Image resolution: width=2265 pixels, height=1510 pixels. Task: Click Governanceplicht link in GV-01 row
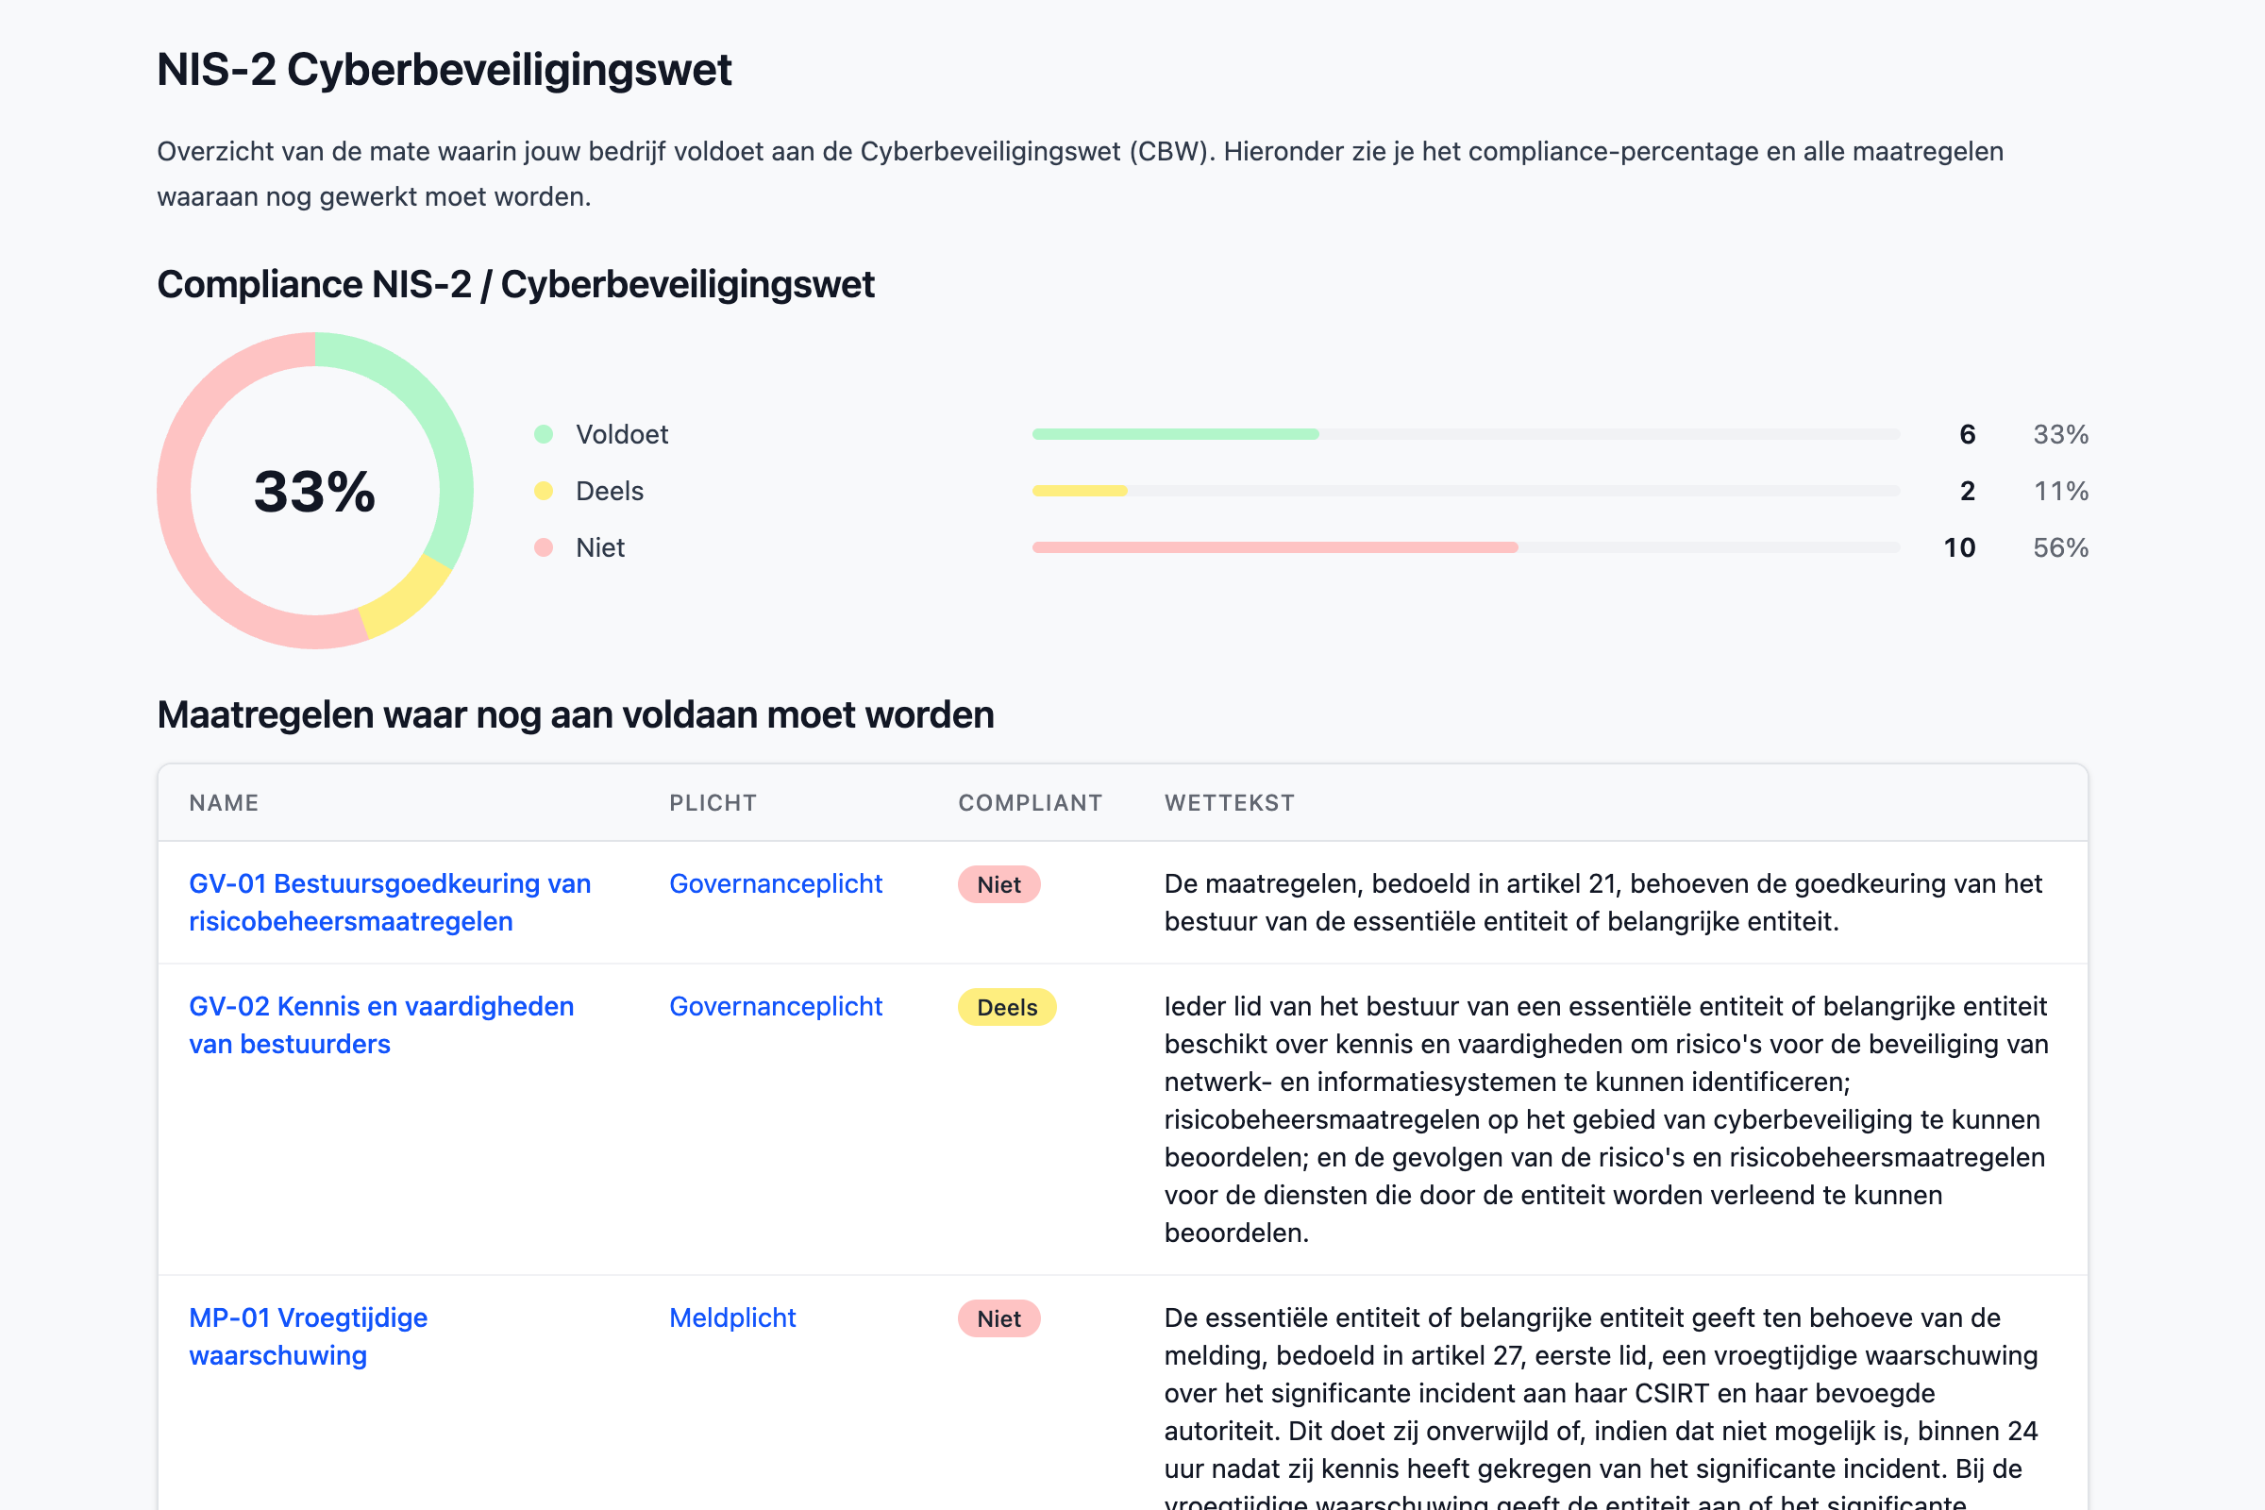click(x=775, y=883)
